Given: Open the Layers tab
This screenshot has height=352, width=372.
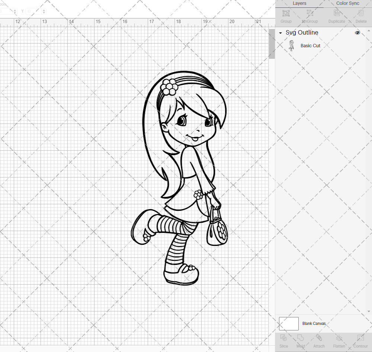Looking at the screenshot, I should tap(299, 3).
